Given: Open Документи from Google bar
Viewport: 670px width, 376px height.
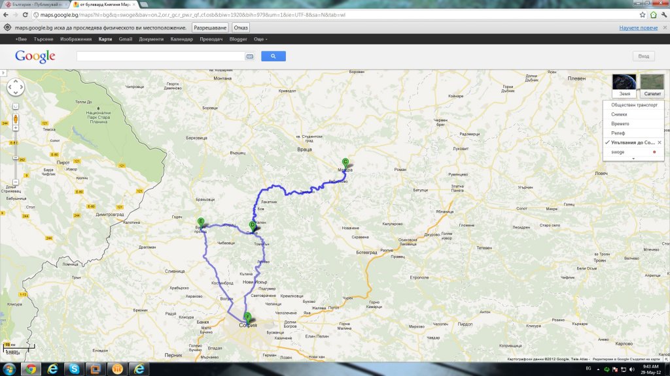Looking at the screenshot, I should point(151,39).
